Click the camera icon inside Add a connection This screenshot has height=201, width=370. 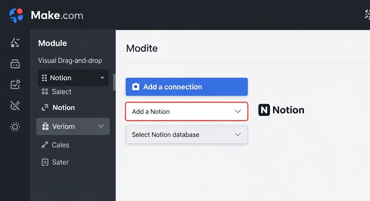[x=136, y=87]
